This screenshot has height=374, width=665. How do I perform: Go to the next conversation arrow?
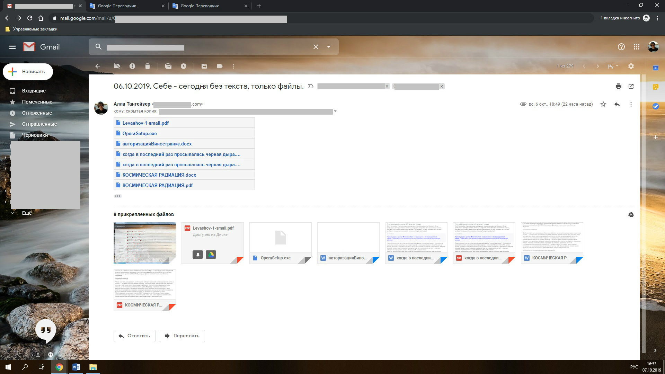(x=597, y=66)
